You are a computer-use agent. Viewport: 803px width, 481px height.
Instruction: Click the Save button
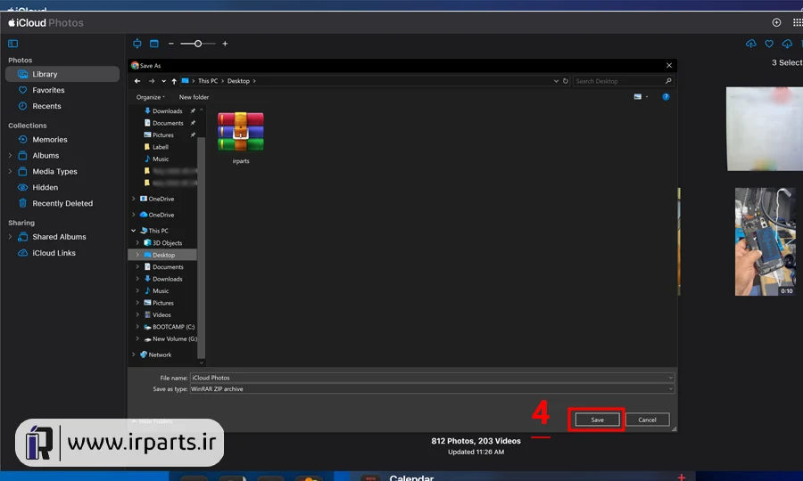(x=597, y=420)
